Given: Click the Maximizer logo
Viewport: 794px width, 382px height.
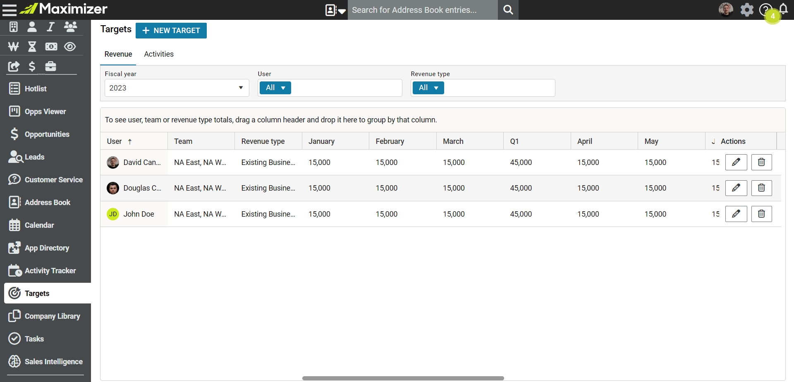Looking at the screenshot, I should (x=64, y=9).
